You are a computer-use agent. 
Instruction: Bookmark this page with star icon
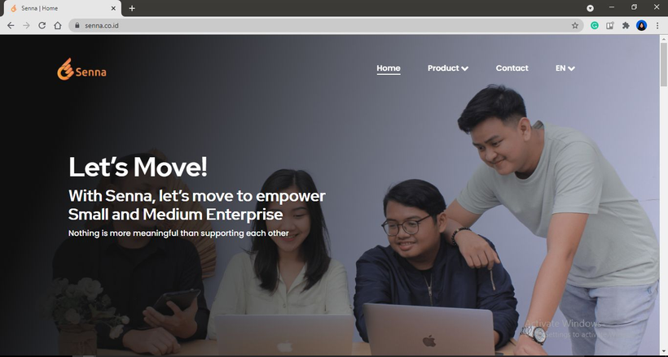pyautogui.click(x=574, y=25)
